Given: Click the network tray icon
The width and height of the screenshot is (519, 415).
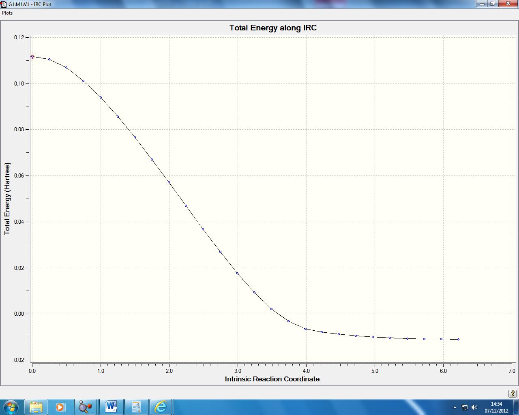Looking at the screenshot, I should pos(465,407).
